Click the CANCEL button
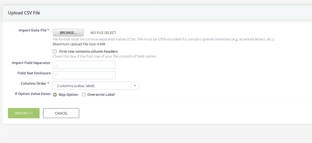 (61, 113)
